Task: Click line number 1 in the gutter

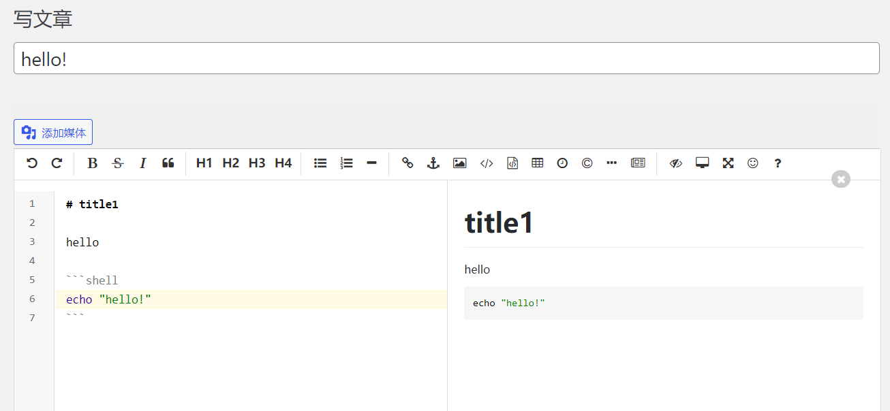Action: [32, 204]
